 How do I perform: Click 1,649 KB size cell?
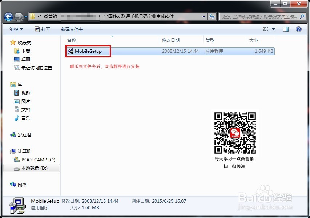264,51
